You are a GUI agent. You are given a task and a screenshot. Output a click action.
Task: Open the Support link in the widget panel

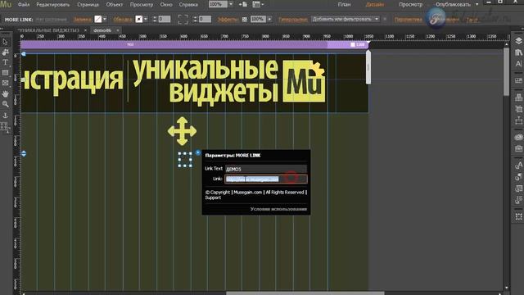[x=213, y=197]
